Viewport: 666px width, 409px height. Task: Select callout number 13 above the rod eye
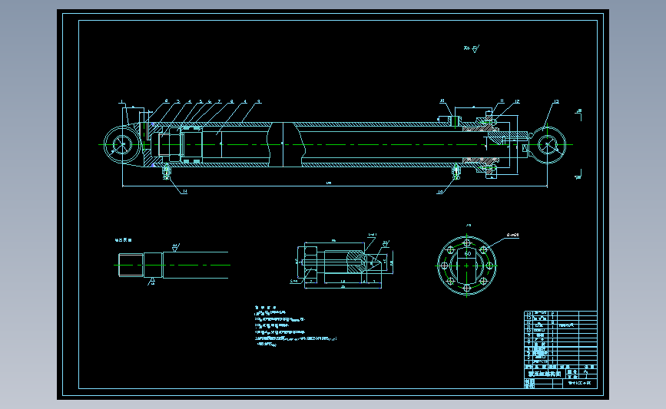pyautogui.click(x=556, y=101)
